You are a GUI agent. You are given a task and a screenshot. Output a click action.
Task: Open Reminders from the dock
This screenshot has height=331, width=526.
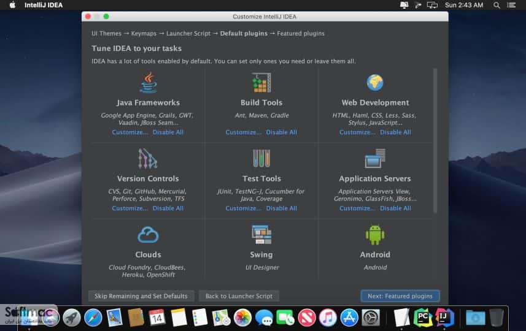coord(200,318)
